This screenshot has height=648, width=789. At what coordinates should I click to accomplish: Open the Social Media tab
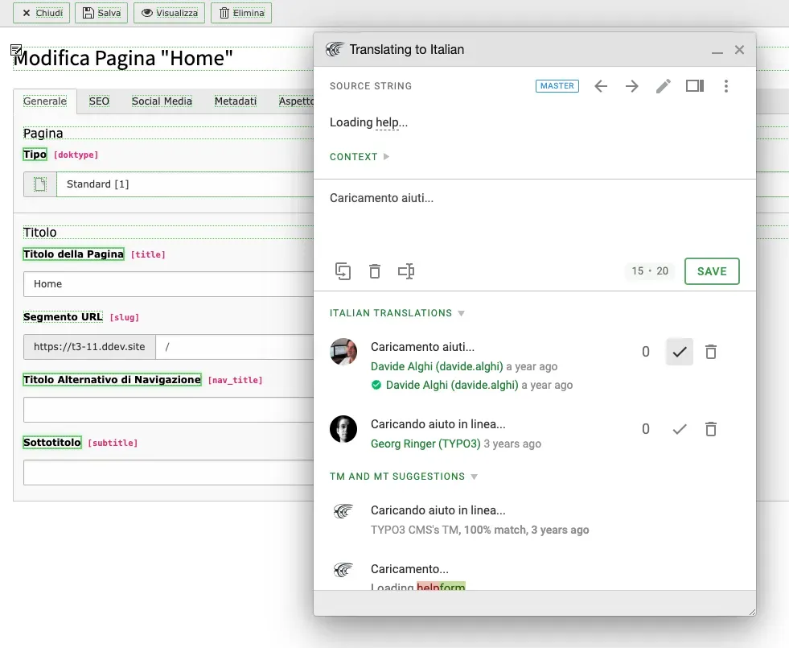161,101
